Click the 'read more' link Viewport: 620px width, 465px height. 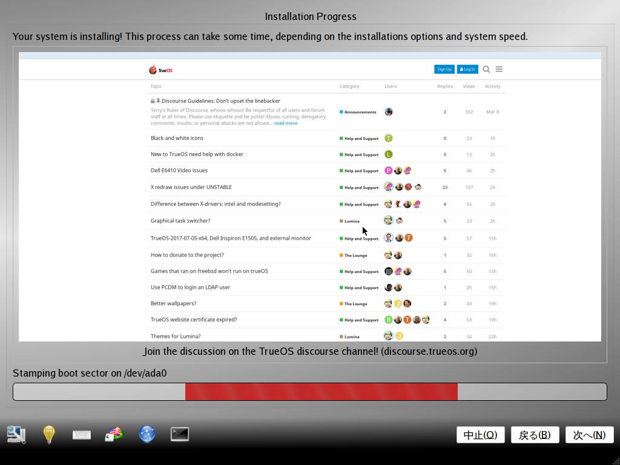point(286,123)
